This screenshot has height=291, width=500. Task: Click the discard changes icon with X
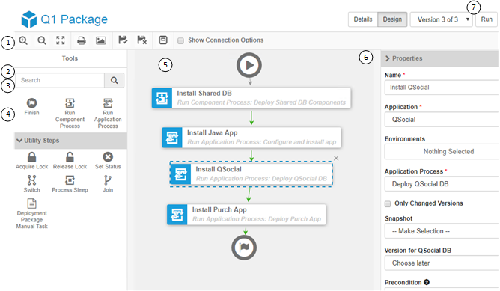[141, 40]
